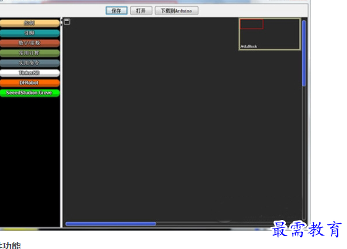The height and width of the screenshot is (249, 347).
Task: Open the 引脚 (Pins) block drawer
Action: pos(30,33)
